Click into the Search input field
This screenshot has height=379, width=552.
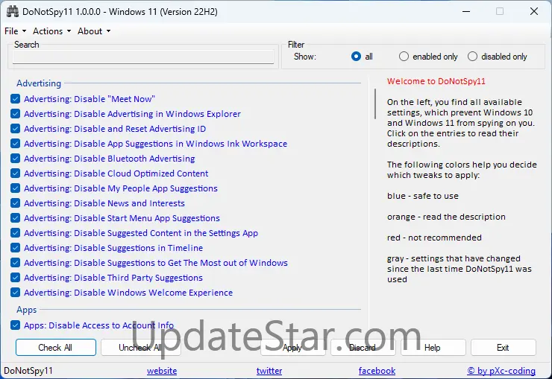tap(143, 57)
